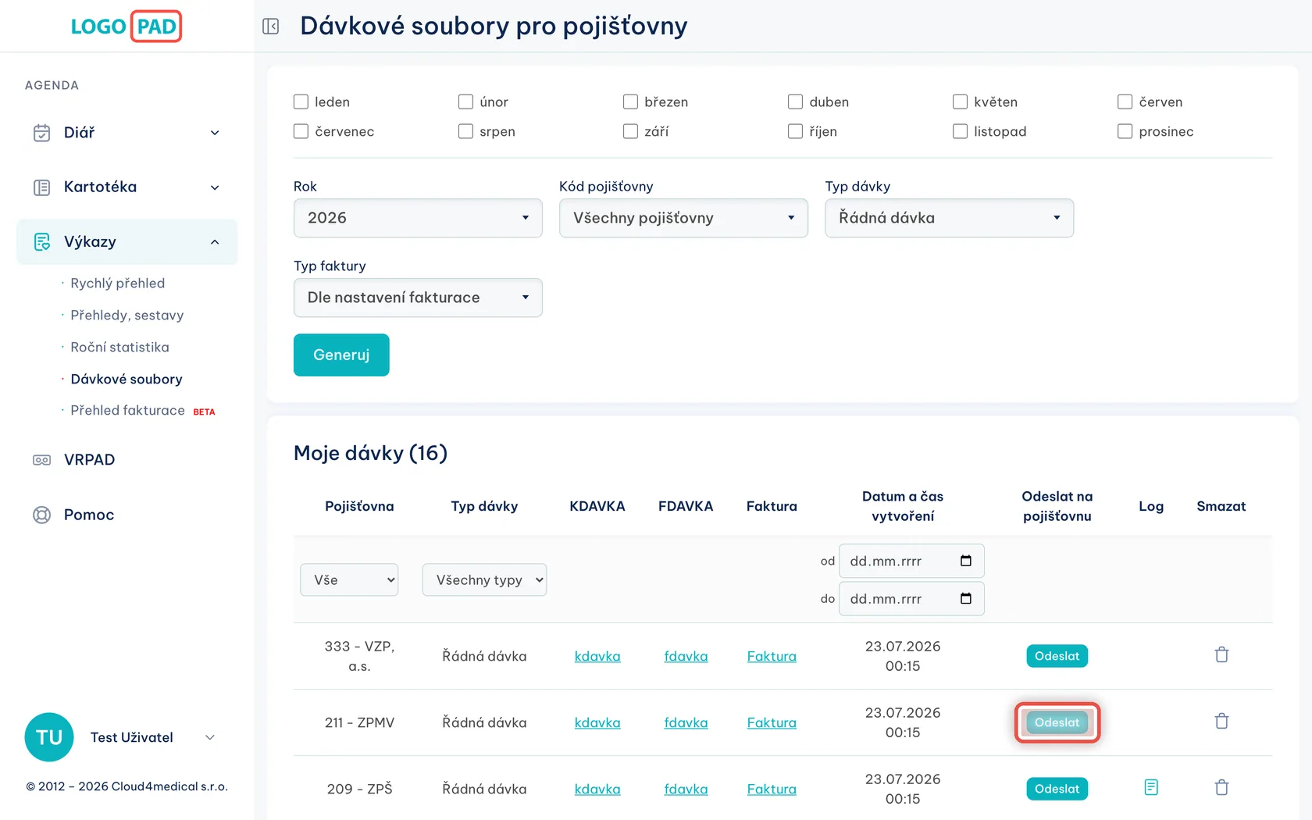This screenshot has width=1312, height=820.
Task: Focus the 'do' date input field
Action: [x=911, y=598]
